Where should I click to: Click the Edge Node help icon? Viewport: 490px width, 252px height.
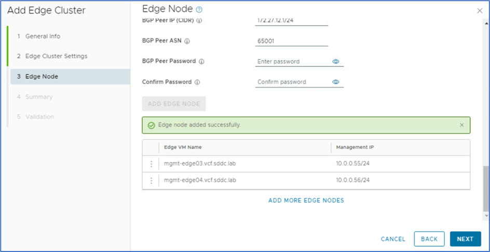(x=199, y=9)
